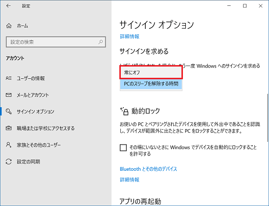
Task: Click the サインイン オプション page title
Action: 157,25
